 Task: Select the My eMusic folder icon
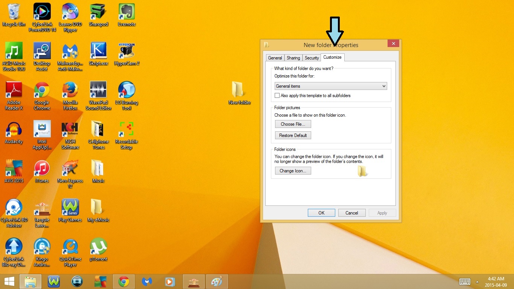click(99, 210)
